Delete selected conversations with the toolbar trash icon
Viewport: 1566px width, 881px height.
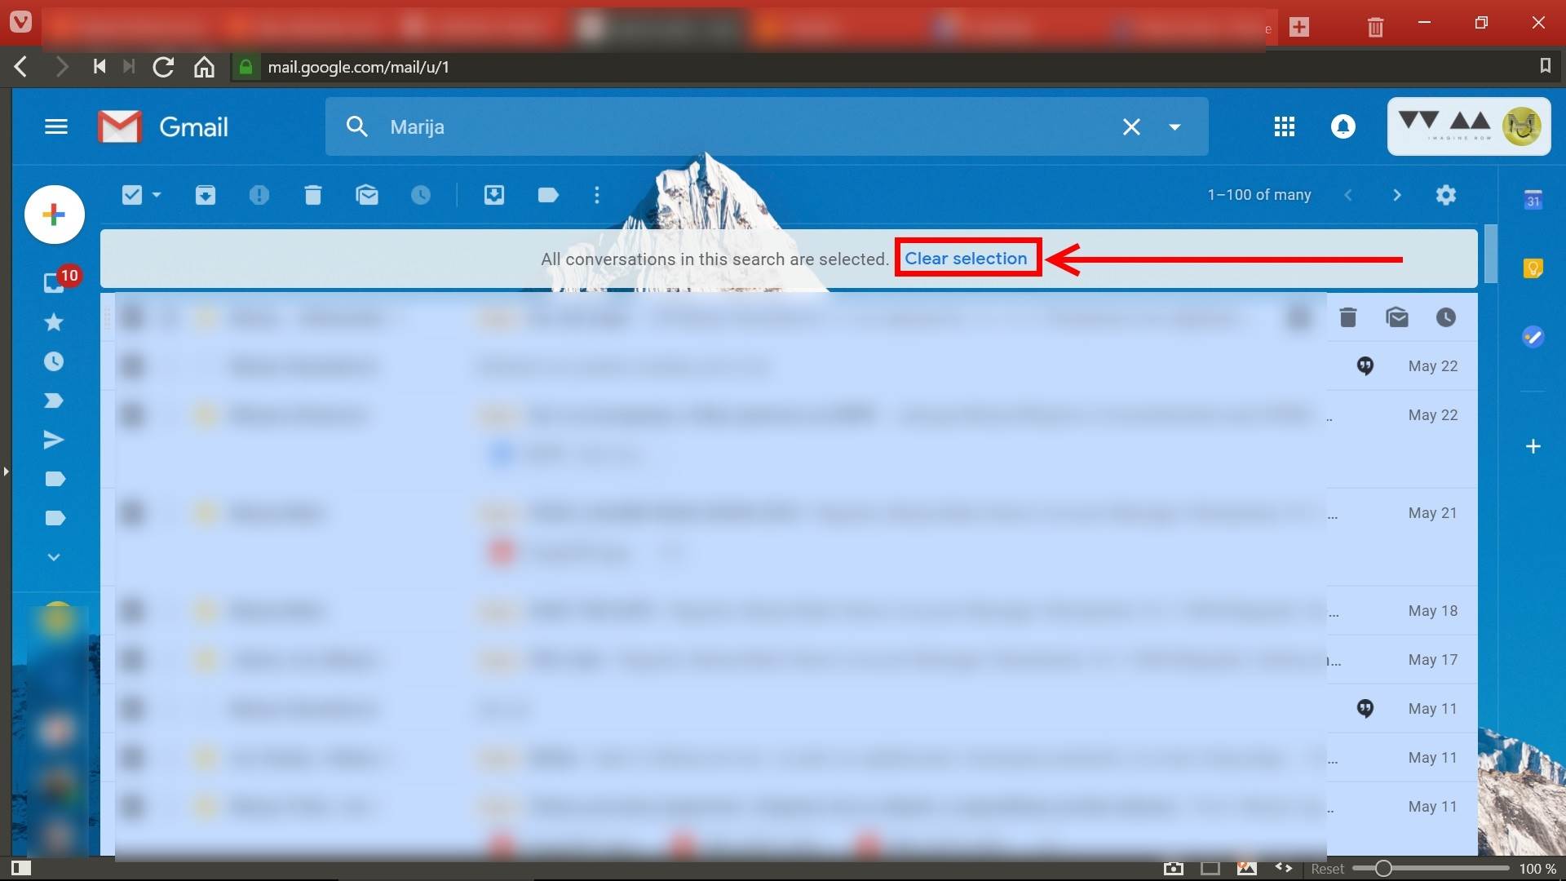pyautogui.click(x=312, y=195)
